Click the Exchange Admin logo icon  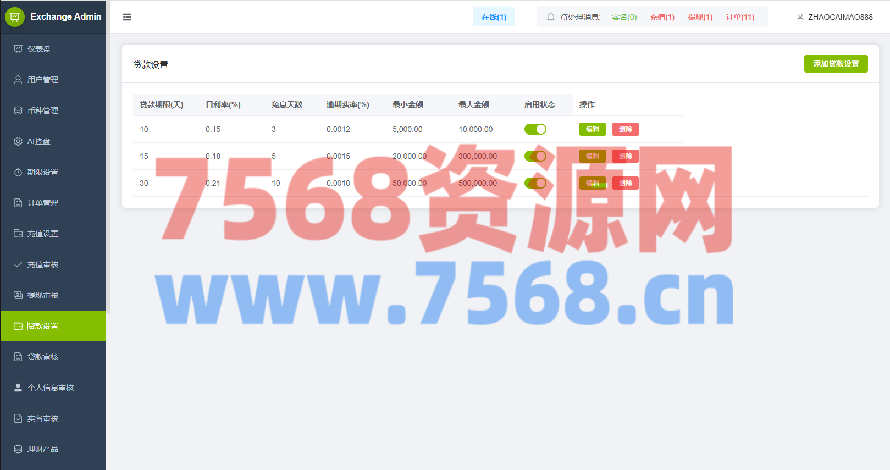[15, 17]
